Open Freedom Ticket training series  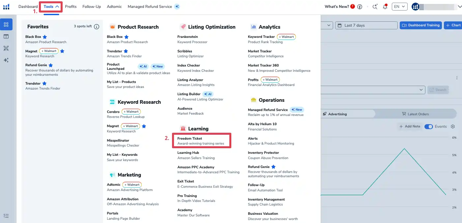click(x=201, y=141)
